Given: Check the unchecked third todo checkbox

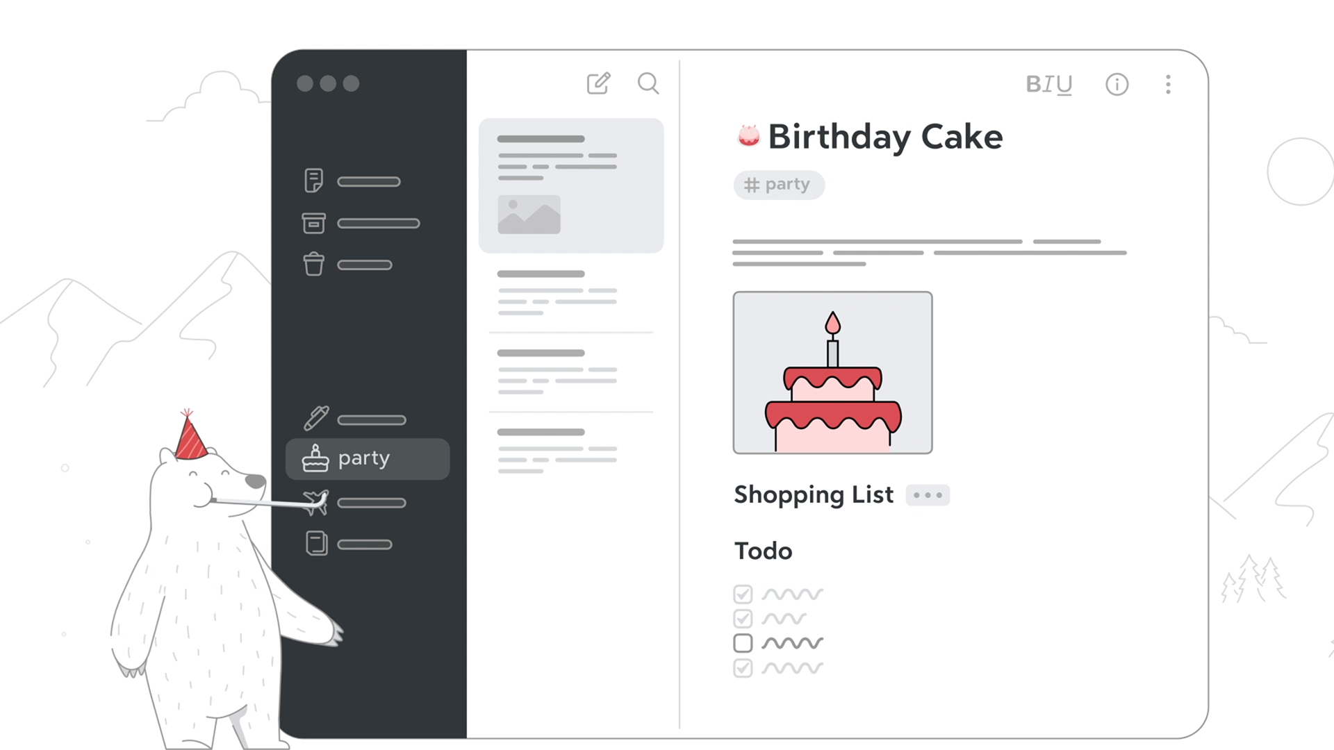Looking at the screenshot, I should [x=743, y=643].
